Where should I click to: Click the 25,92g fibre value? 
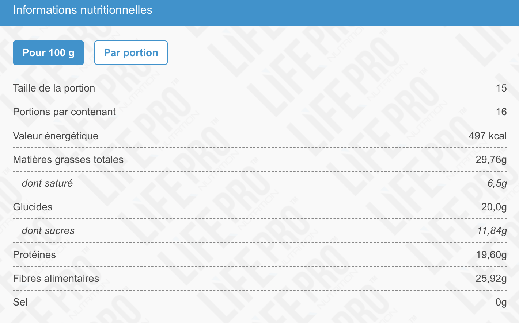(491, 279)
